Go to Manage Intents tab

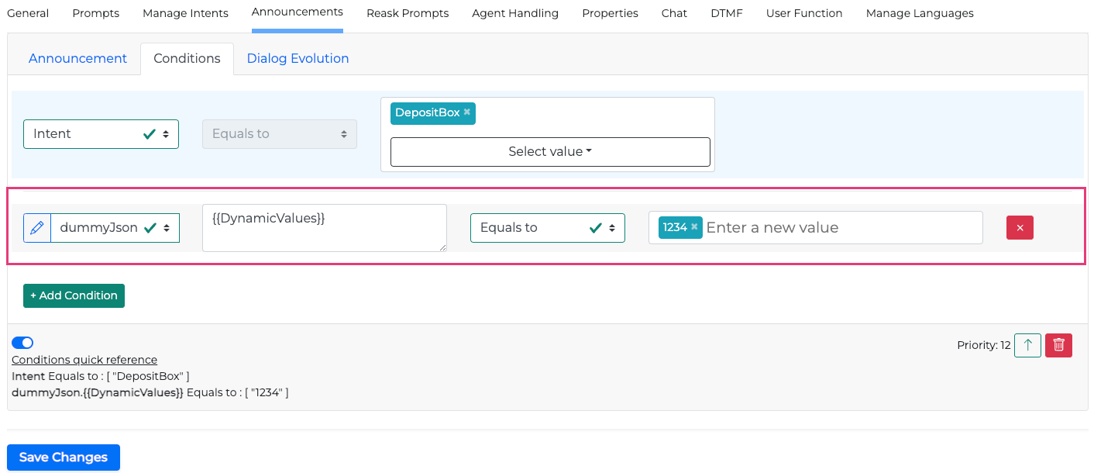[x=185, y=13]
